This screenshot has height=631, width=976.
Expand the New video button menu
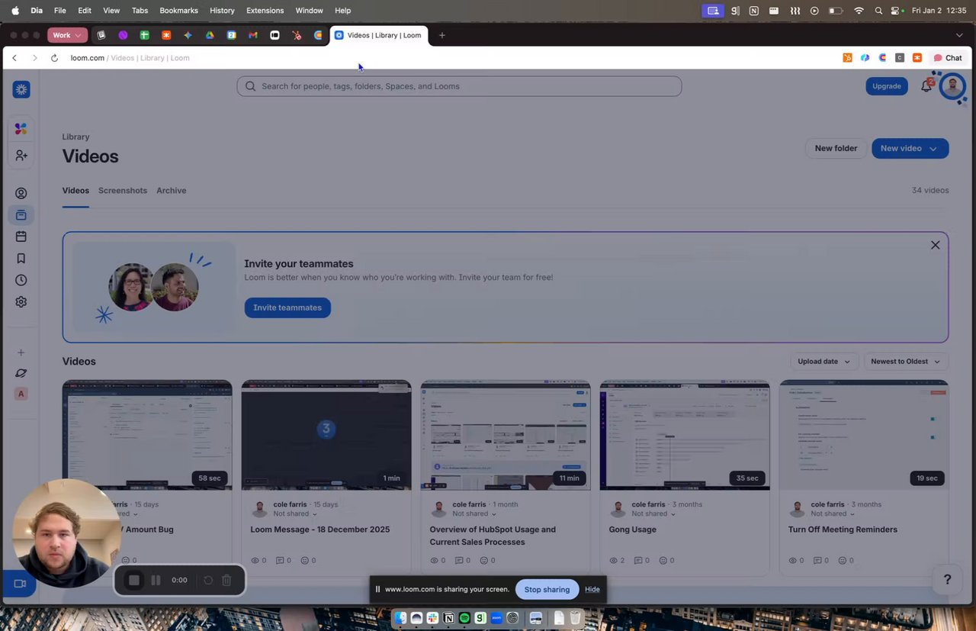coord(933,149)
